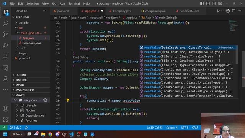Image resolution: width=245 pixels, height=138 pixels.
Task: Change UTF-8 file encoding
Action: click(185, 128)
